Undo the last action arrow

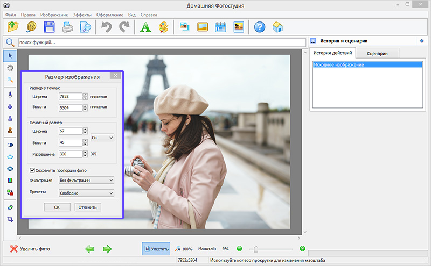106,27
